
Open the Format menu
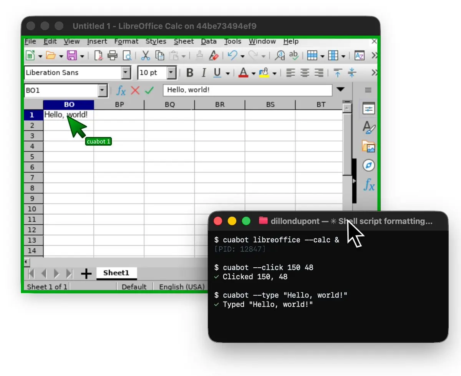tap(126, 41)
